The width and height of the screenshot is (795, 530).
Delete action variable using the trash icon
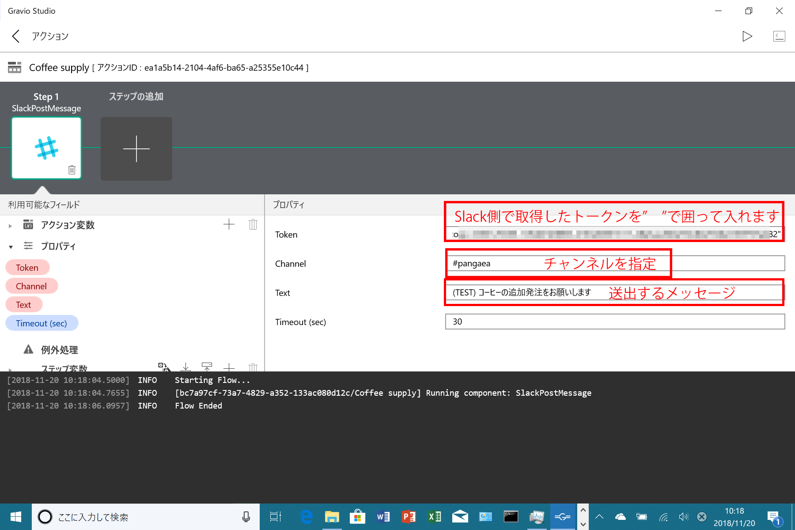253,224
